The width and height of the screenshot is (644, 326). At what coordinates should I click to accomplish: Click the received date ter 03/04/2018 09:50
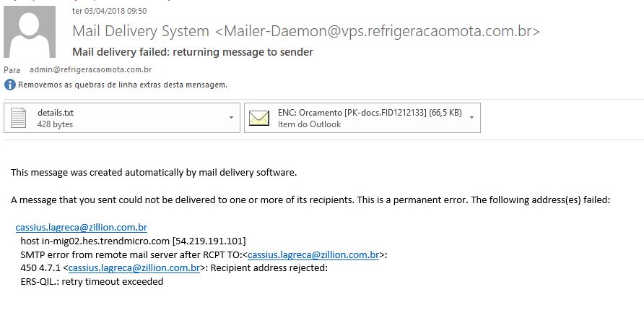point(109,11)
